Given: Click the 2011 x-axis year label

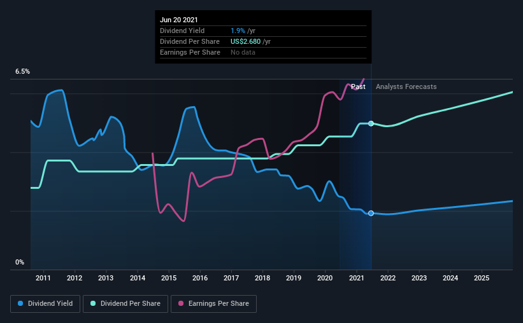Looking at the screenshot, I should 43,278.
